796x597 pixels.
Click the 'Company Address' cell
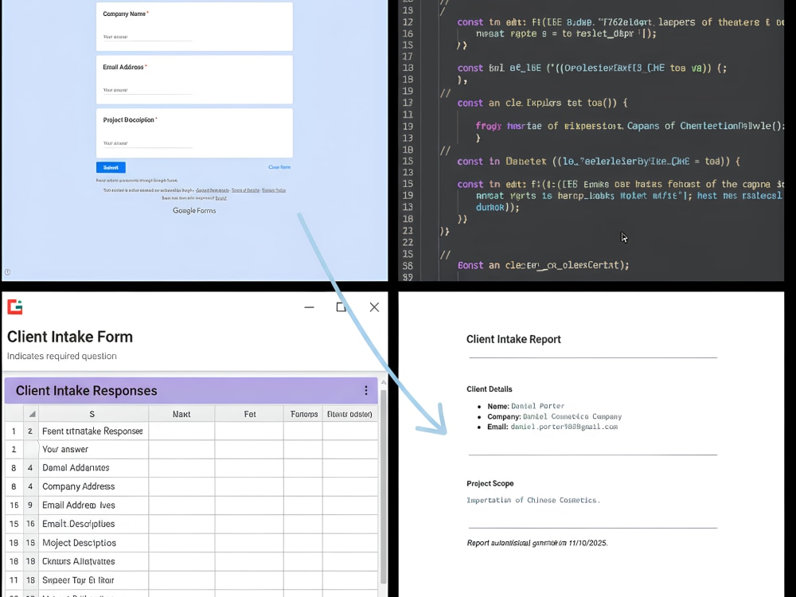[x=93, y=486]
